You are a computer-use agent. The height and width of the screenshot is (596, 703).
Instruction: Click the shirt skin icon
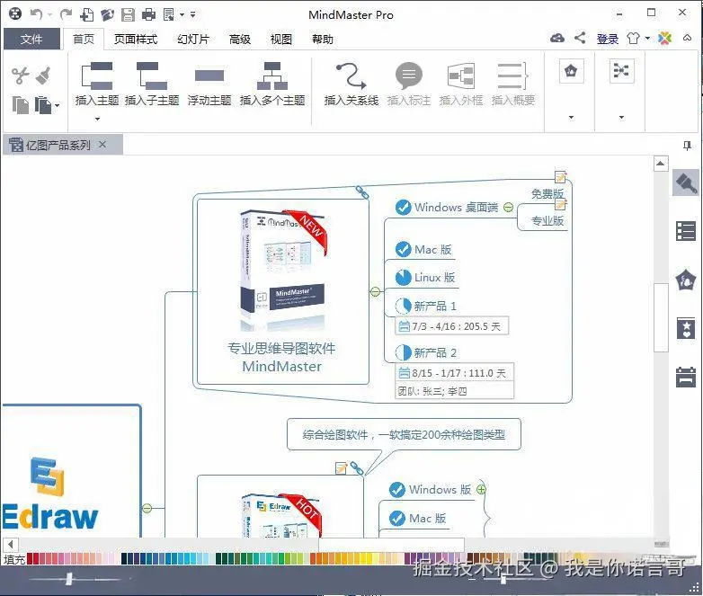click(x=633, y=38)
